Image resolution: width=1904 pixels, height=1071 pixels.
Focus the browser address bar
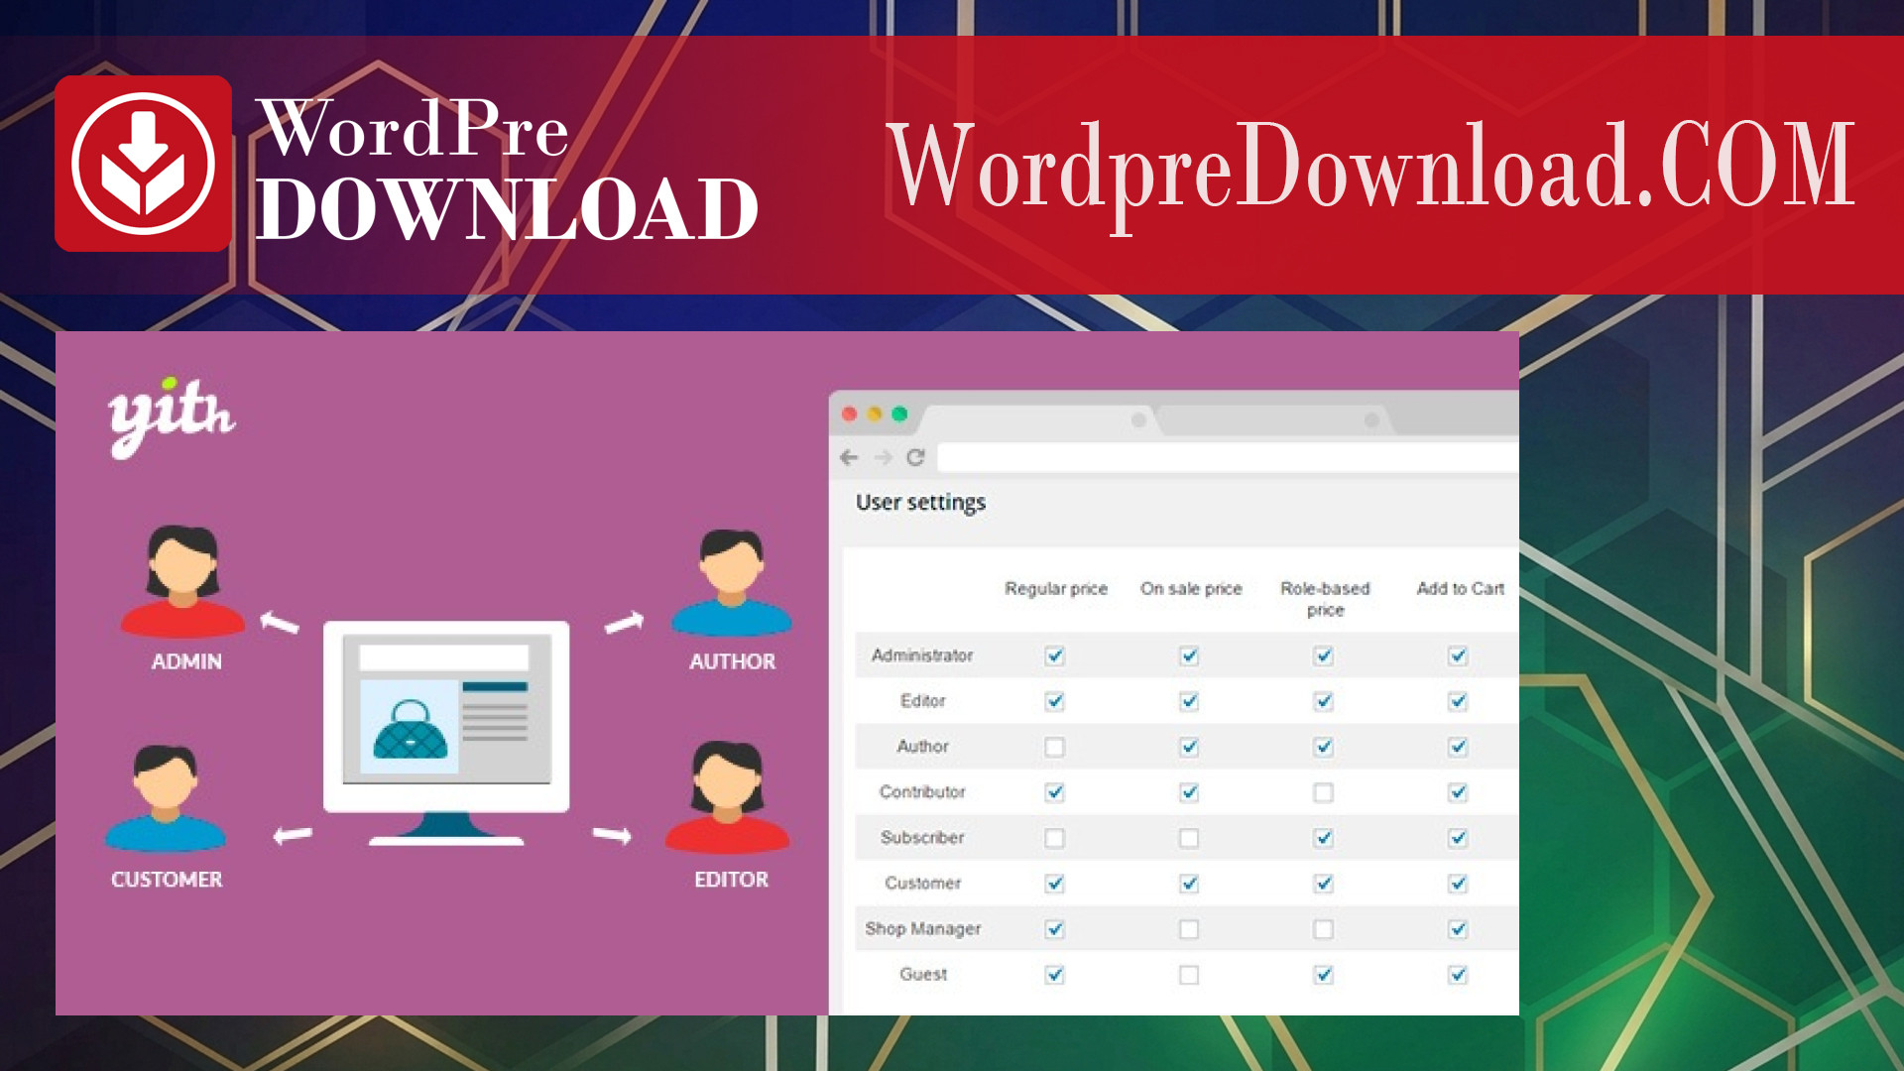tap(1228, 457)
